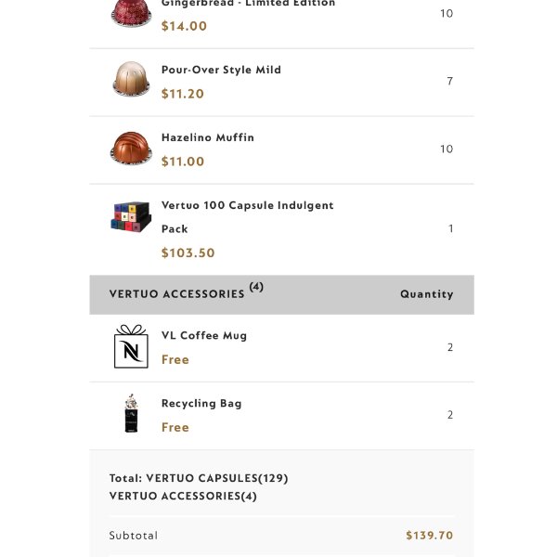Screen dimensions: 557x557
Task: Click the Pour-Over Style Mild quantity 7
Action: 449,81
